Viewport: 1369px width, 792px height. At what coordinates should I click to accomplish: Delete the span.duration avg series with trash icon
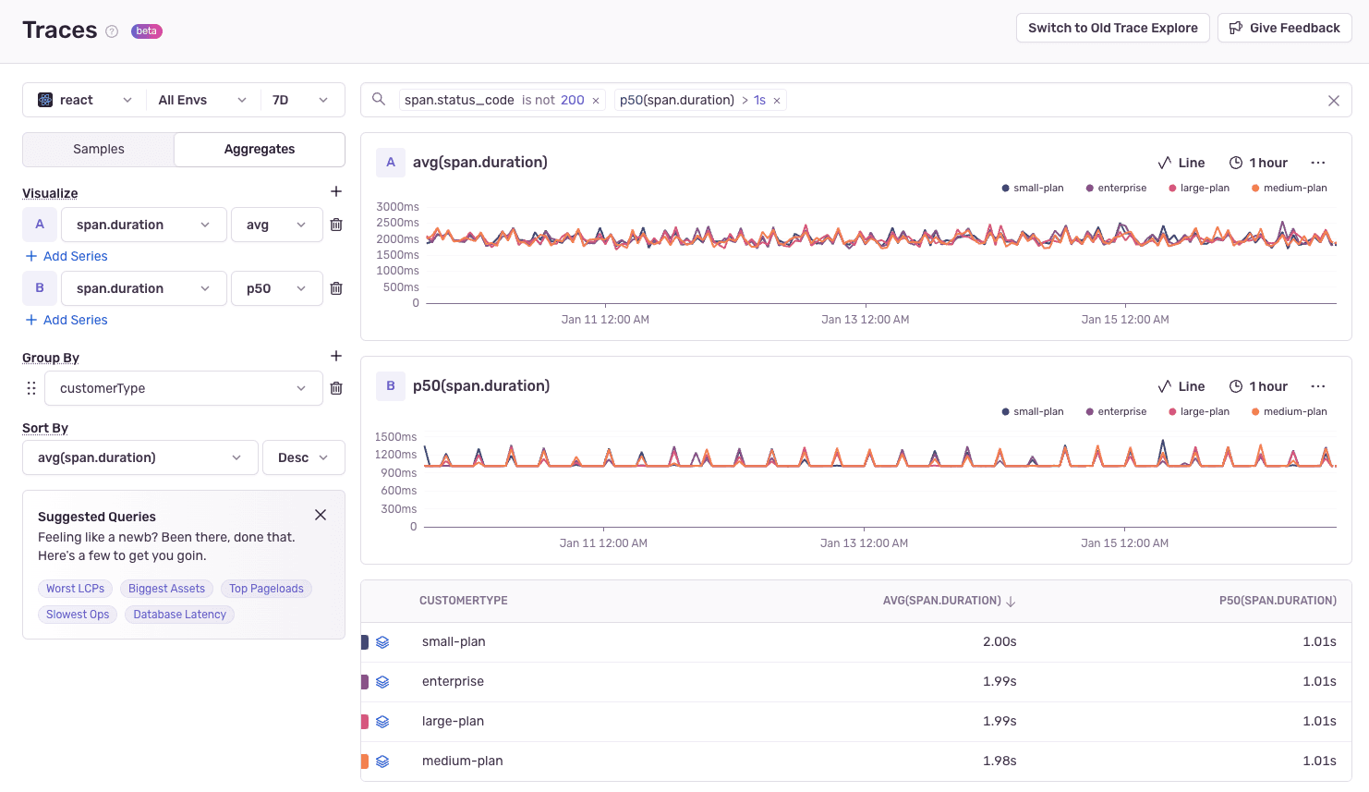coord(336,224)
